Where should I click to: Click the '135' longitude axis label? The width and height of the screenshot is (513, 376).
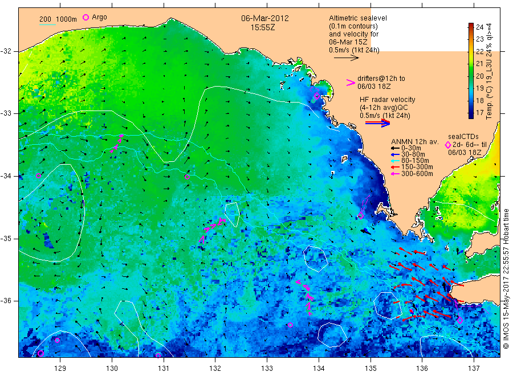(x=370, y=369)
